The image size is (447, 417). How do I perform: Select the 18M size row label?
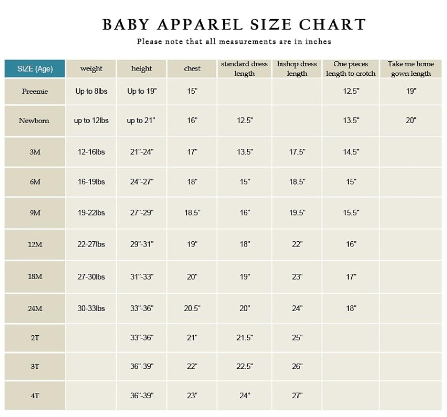point(35,277)
